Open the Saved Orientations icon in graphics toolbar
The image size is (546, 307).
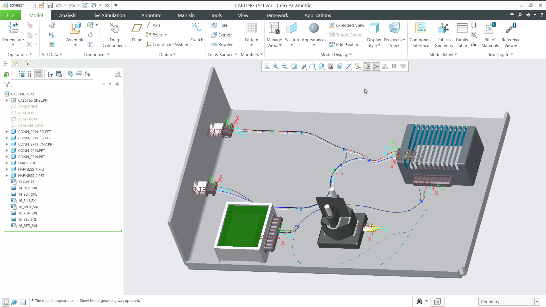click(321, 66)
